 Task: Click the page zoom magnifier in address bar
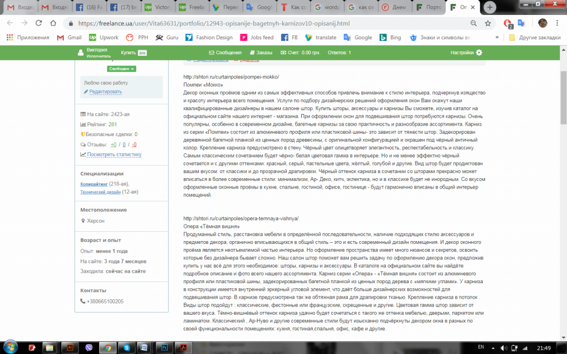473,23
